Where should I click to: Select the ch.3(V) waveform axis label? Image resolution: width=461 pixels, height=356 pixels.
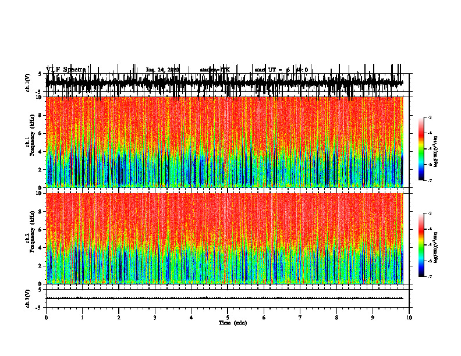(27, 298)
